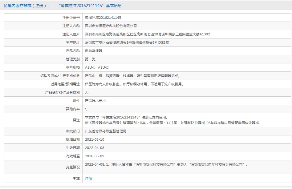Click the header title 境内医疗器械（注册）

(27, 6)
